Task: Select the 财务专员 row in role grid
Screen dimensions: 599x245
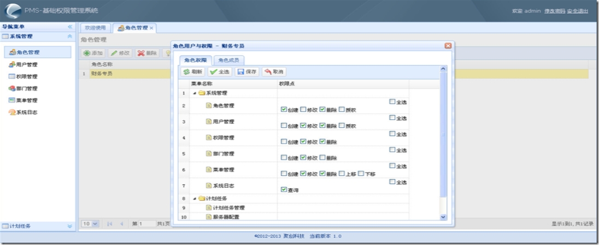Action: (333, 74)
